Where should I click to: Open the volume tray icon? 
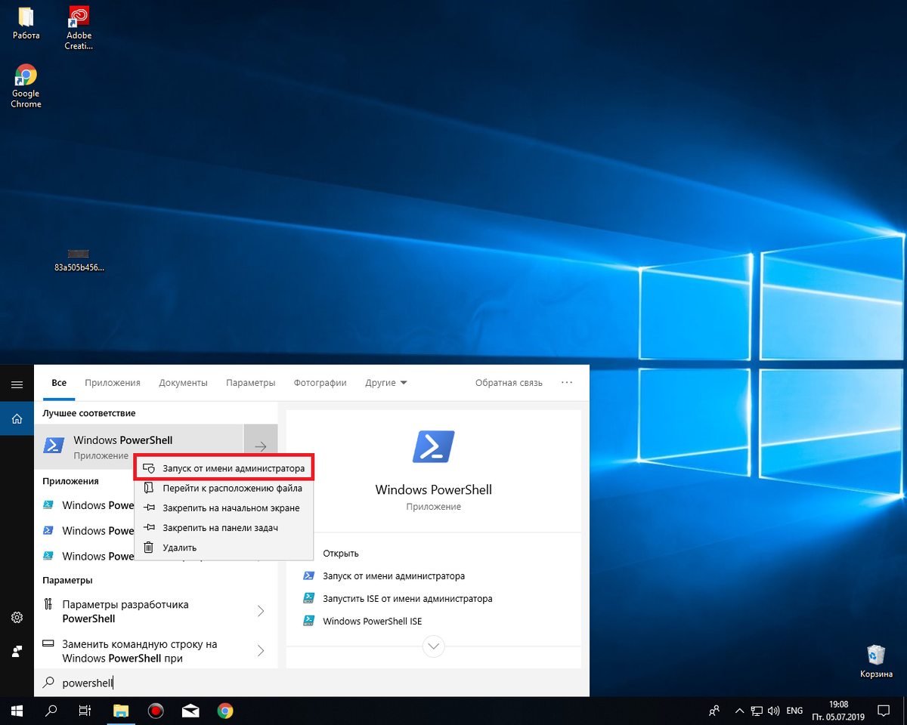[772, 711]
